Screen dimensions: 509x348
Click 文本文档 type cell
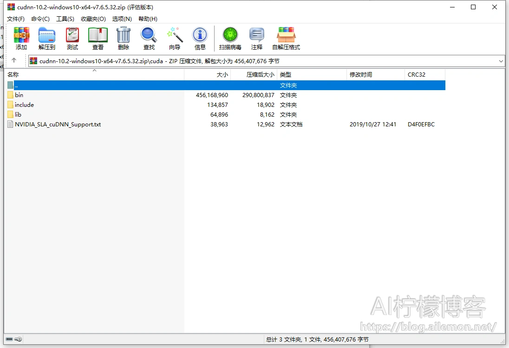291,125
